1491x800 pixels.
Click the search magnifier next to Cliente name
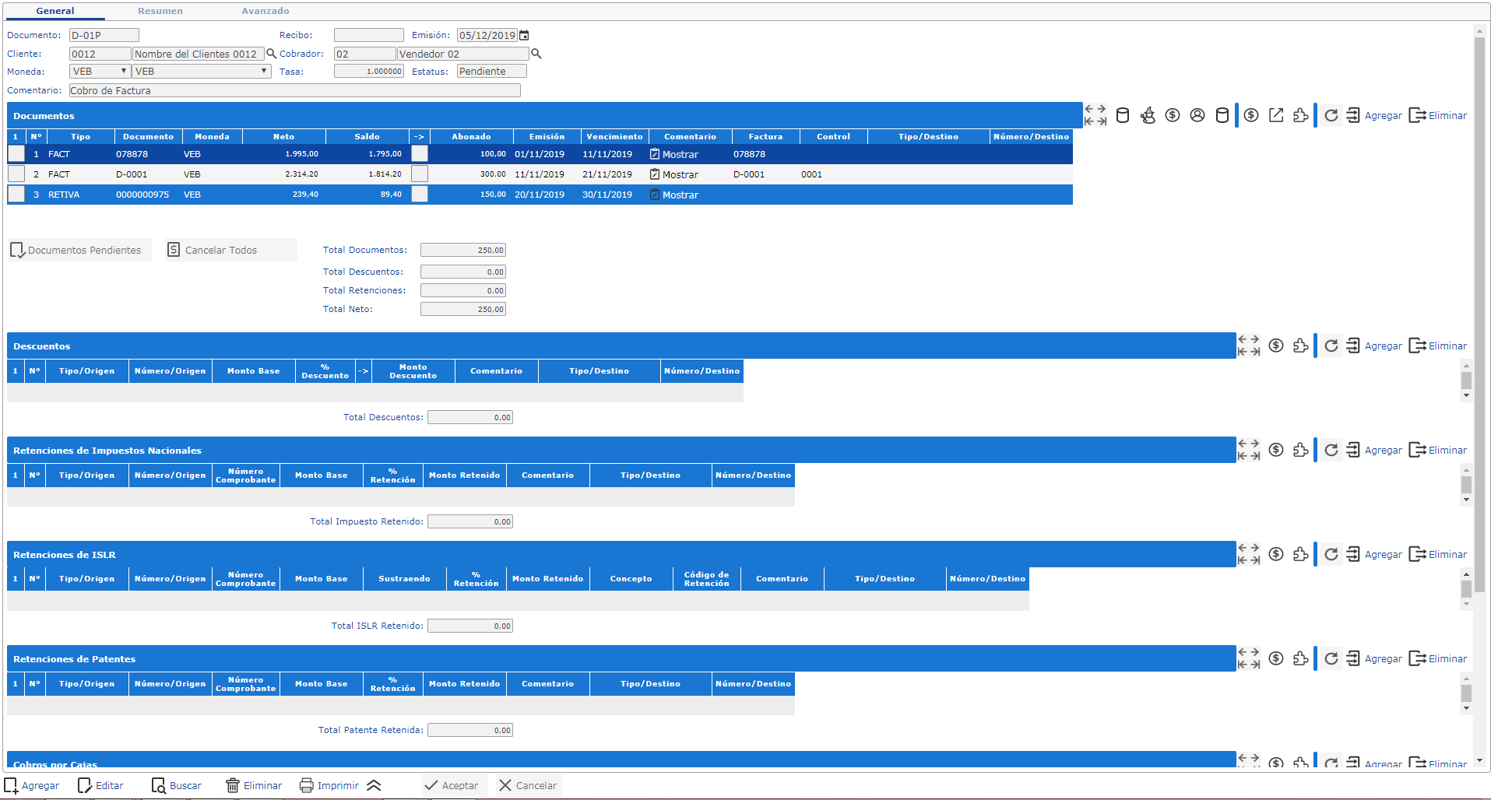(x=272, y=54)
